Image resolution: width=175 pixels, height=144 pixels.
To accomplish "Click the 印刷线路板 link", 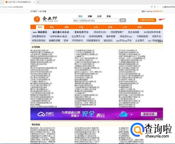I will 142,37.
